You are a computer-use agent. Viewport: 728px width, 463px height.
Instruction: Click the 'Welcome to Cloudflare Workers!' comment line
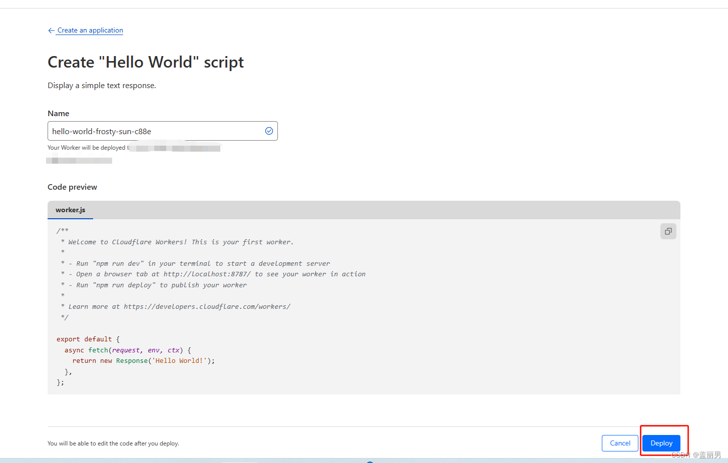point(177,242)
